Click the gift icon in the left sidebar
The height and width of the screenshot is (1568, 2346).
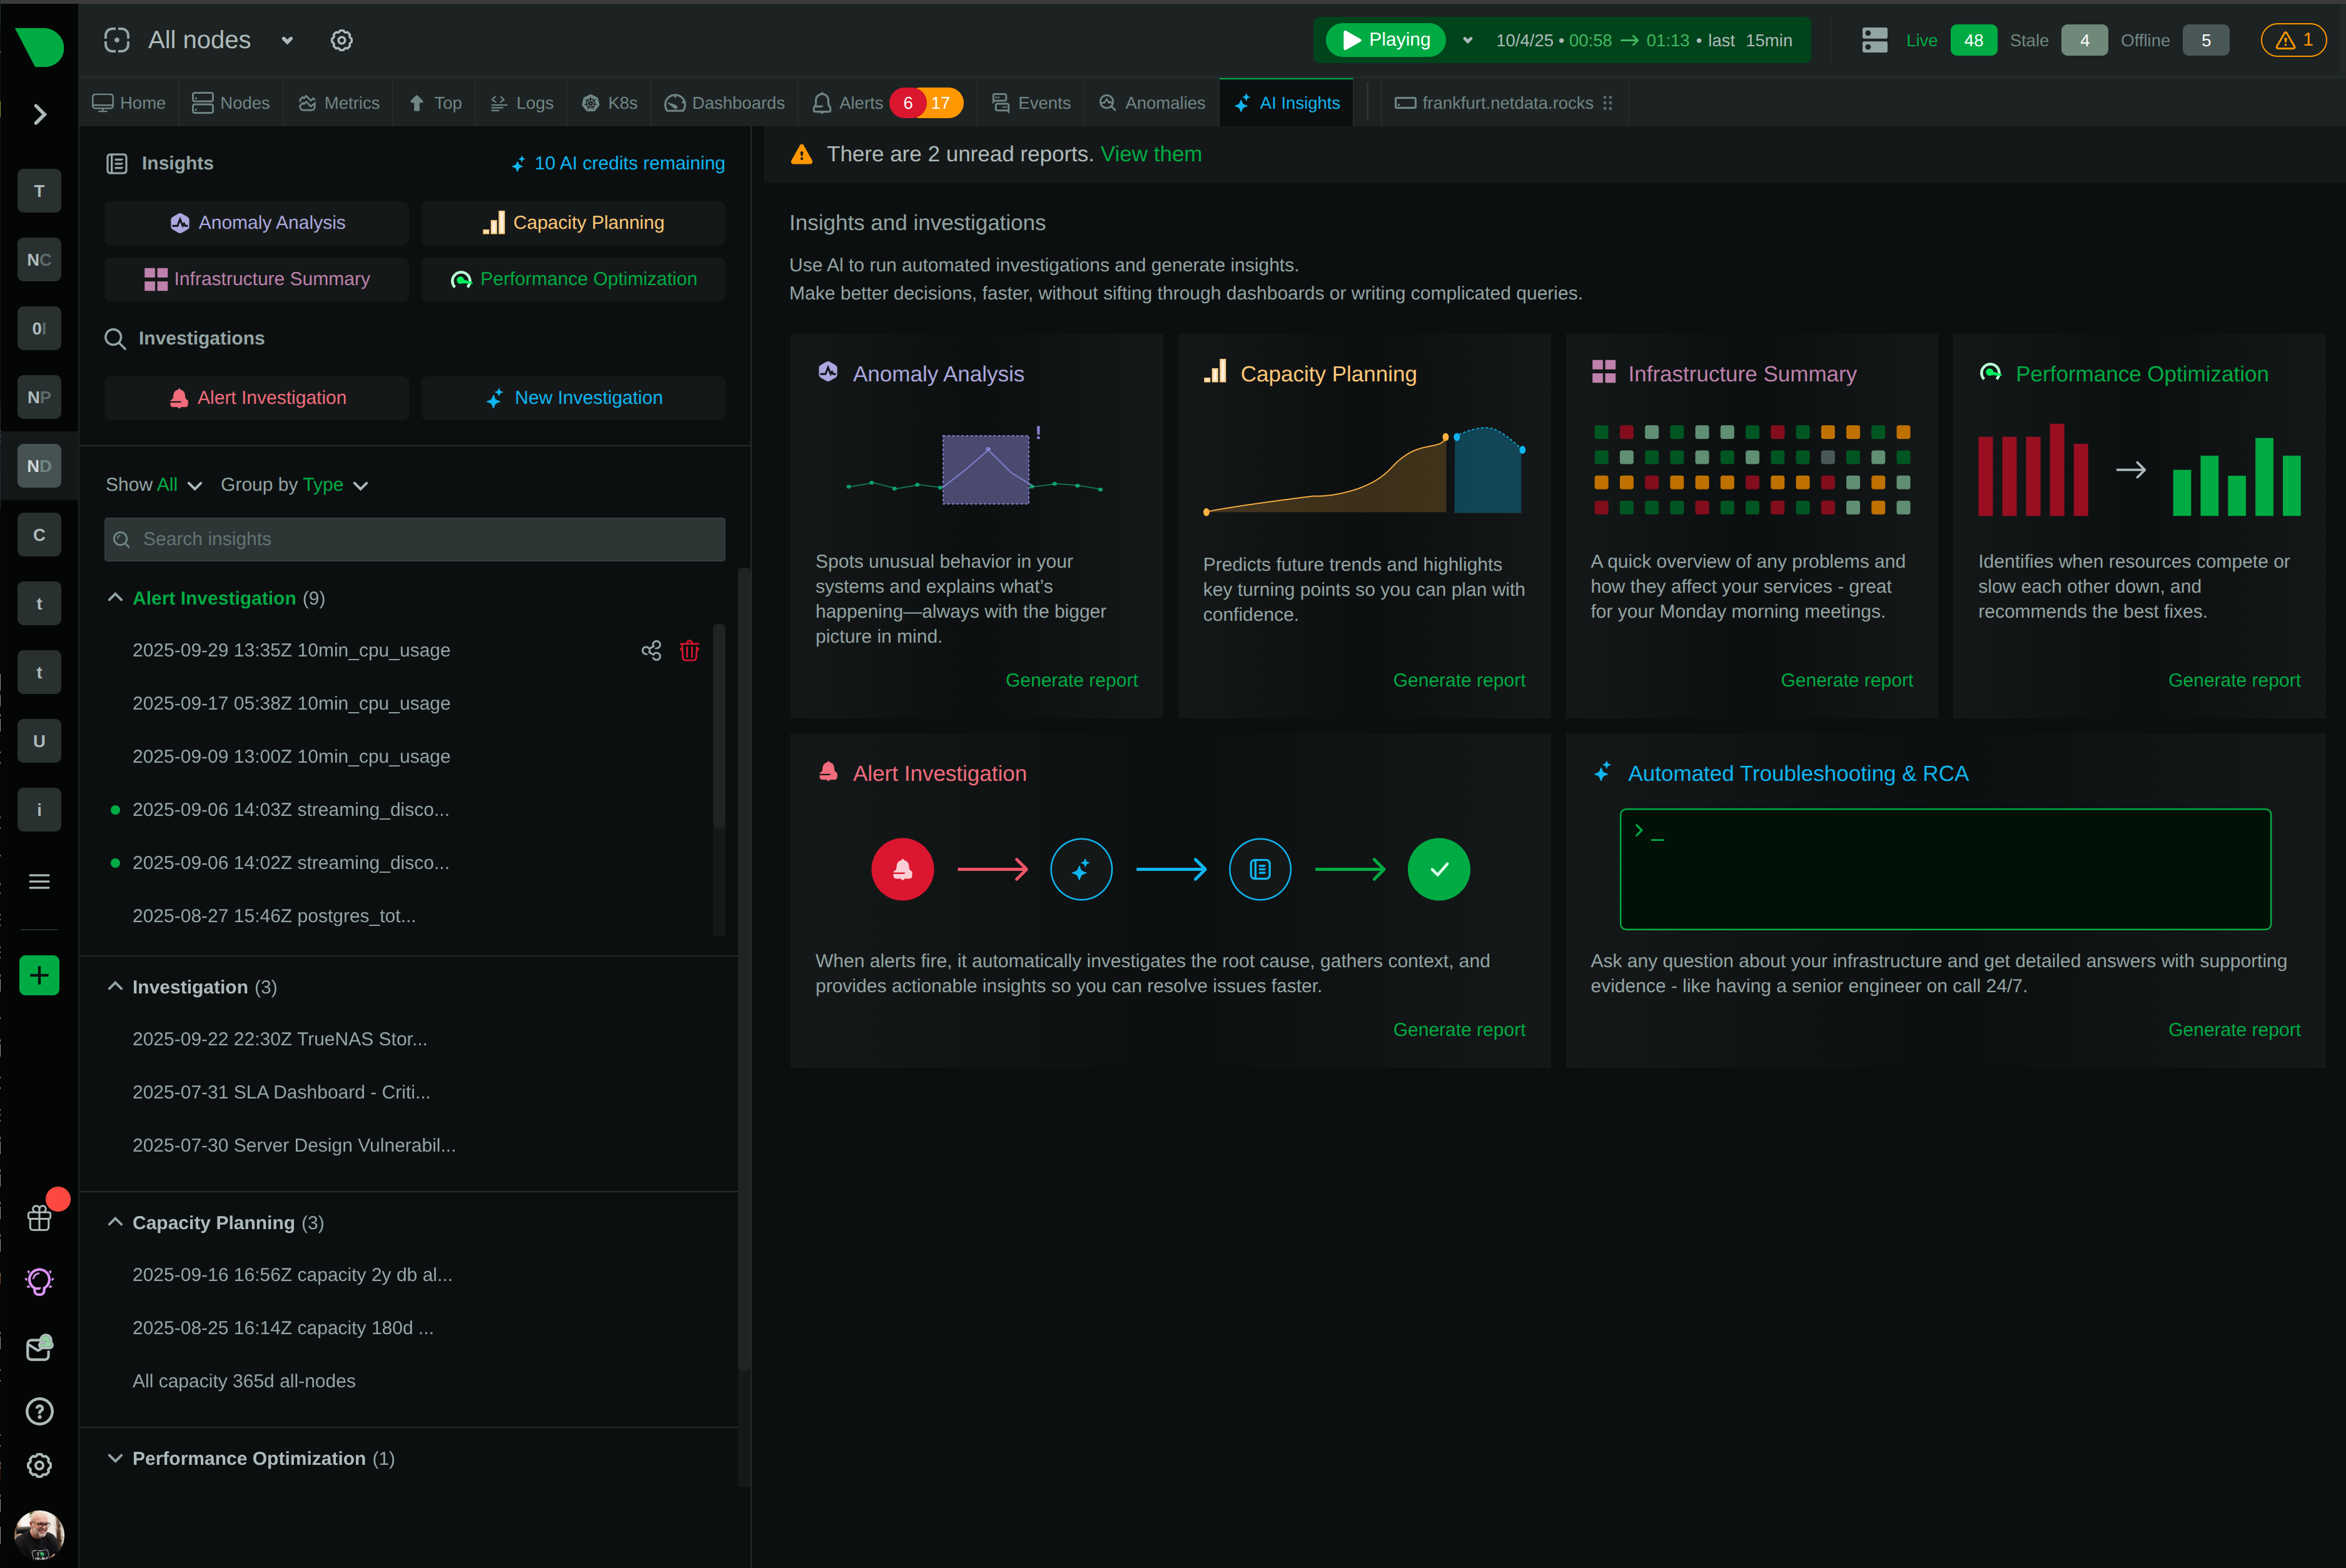[x=39, y=1217]
